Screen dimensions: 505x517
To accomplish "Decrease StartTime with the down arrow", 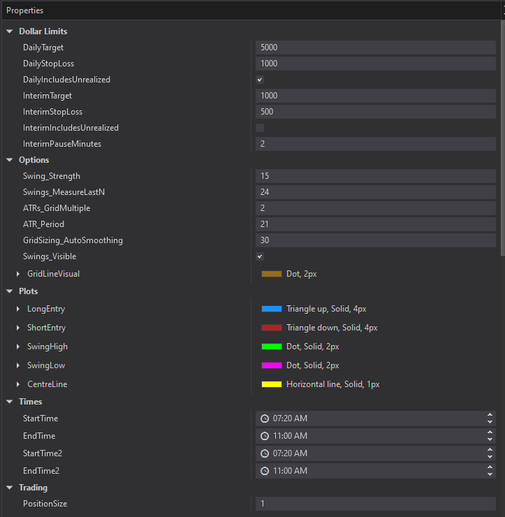I will (490, 422).
